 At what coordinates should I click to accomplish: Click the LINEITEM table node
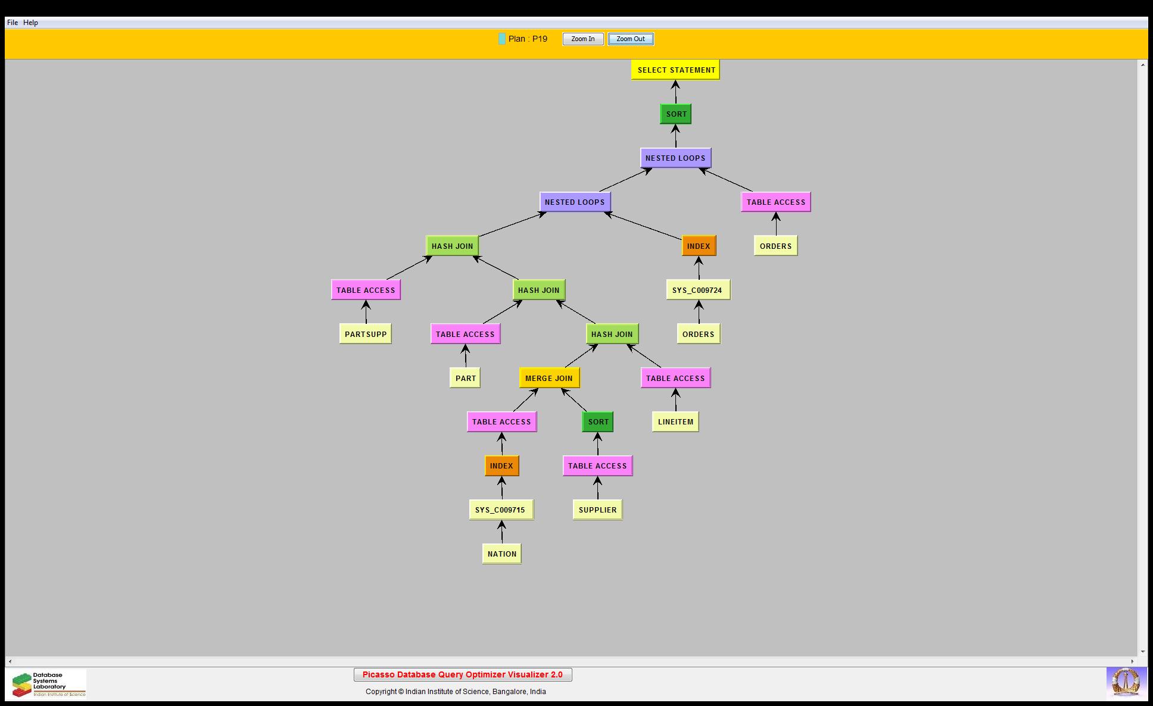675,422
